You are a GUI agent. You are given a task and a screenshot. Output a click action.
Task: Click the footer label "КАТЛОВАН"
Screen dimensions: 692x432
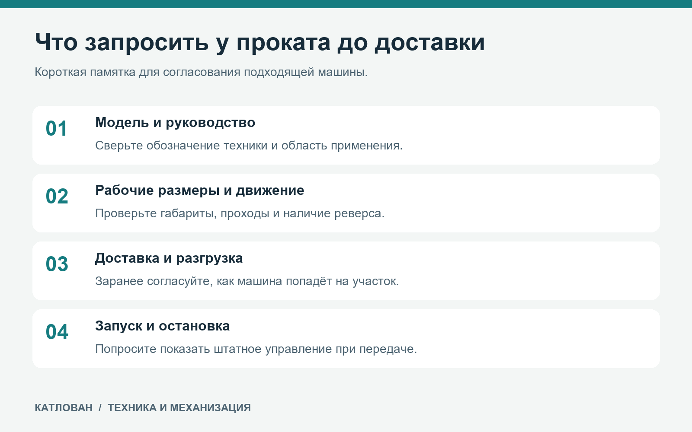64,408
